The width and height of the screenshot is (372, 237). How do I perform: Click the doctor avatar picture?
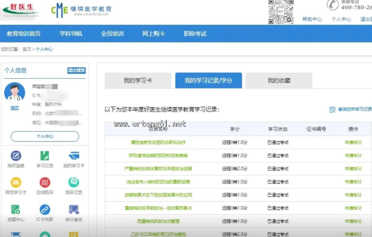coord(15,93)
